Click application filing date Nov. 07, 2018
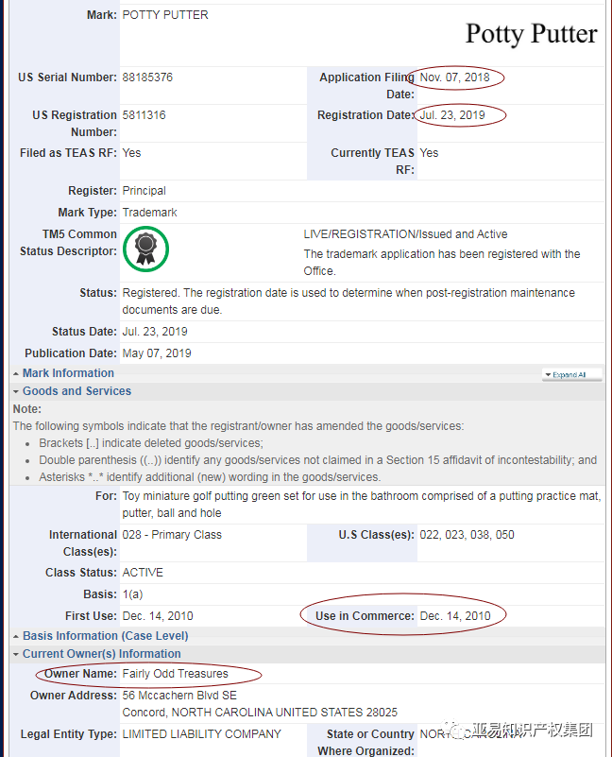This screenshot has width=612, height=757. pyautogui.click(x=454, y=77)
